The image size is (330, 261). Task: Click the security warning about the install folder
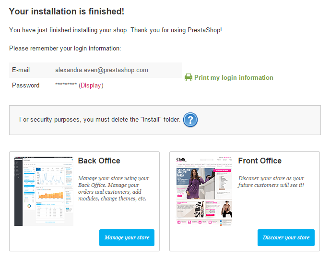pyautogui.click(x=100, y=120)
